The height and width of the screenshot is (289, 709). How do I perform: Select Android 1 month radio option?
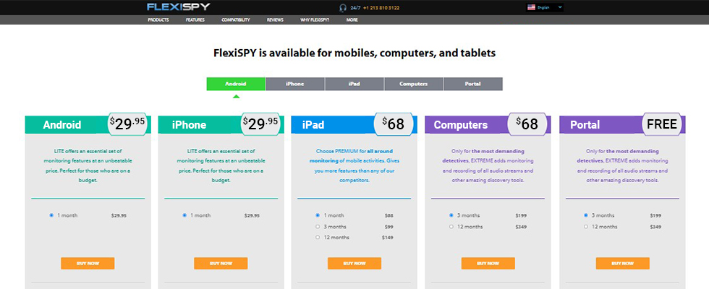click(51, 215)
